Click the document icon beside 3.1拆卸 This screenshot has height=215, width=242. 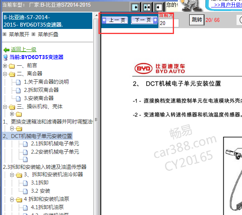point(25,183)
